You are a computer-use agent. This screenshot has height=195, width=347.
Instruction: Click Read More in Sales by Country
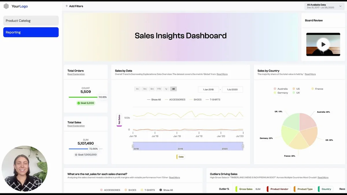pyautogui.click(x=310, y=74)
